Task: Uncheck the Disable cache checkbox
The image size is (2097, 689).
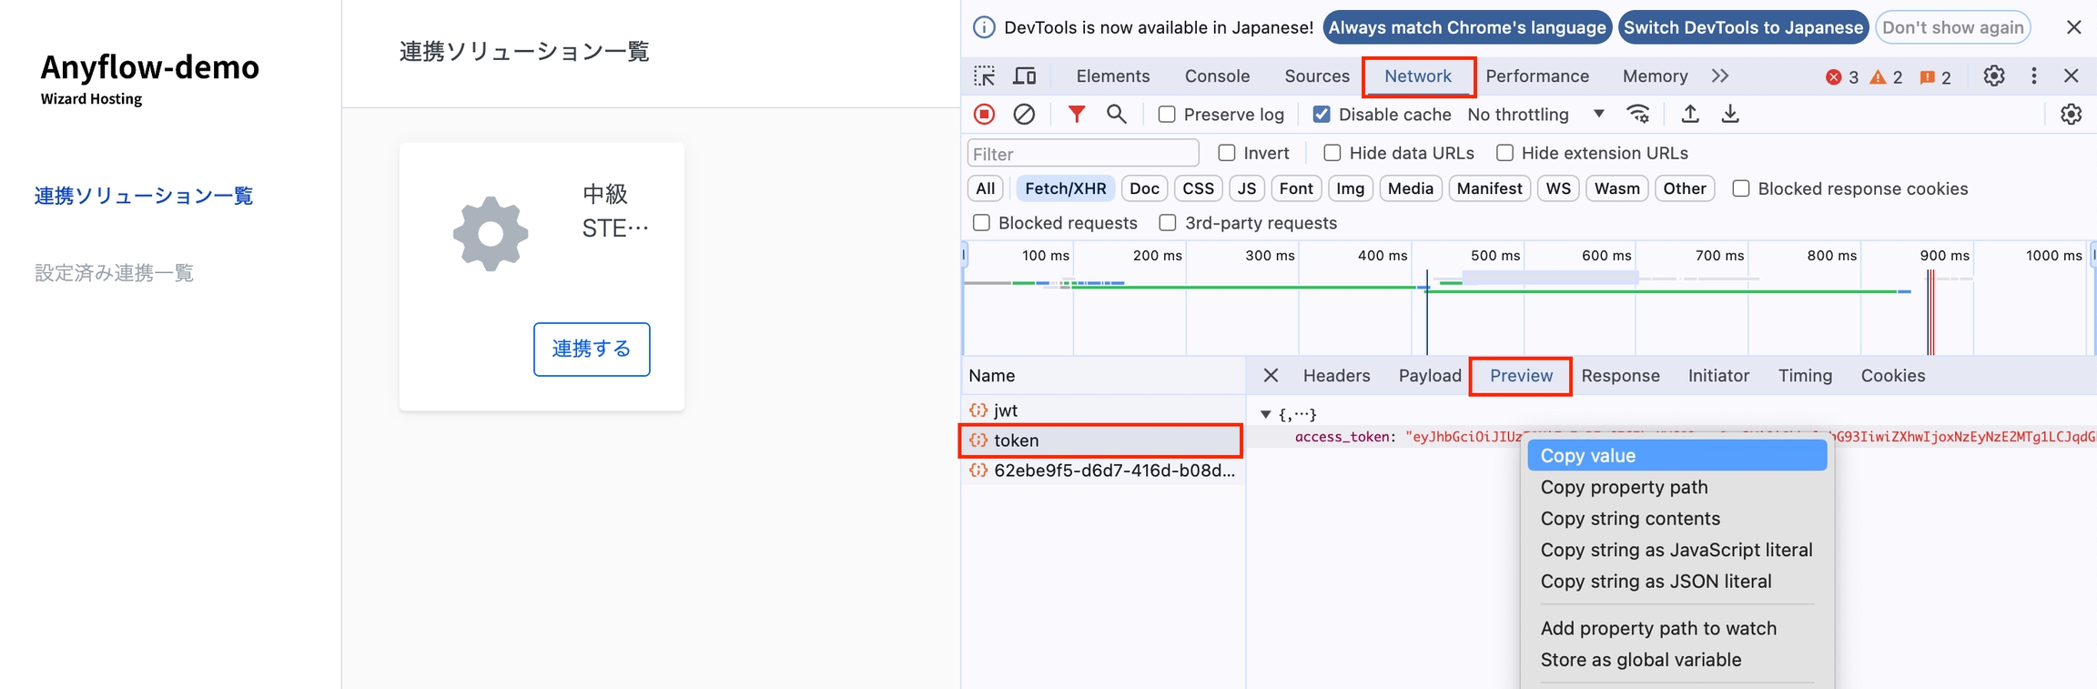Action: [1322, 115]
